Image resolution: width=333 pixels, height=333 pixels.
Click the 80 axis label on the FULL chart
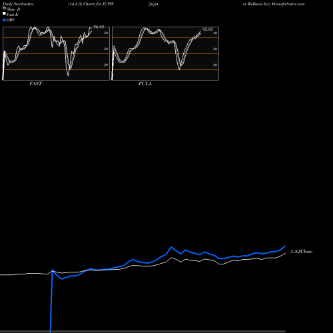click(215, 33)
